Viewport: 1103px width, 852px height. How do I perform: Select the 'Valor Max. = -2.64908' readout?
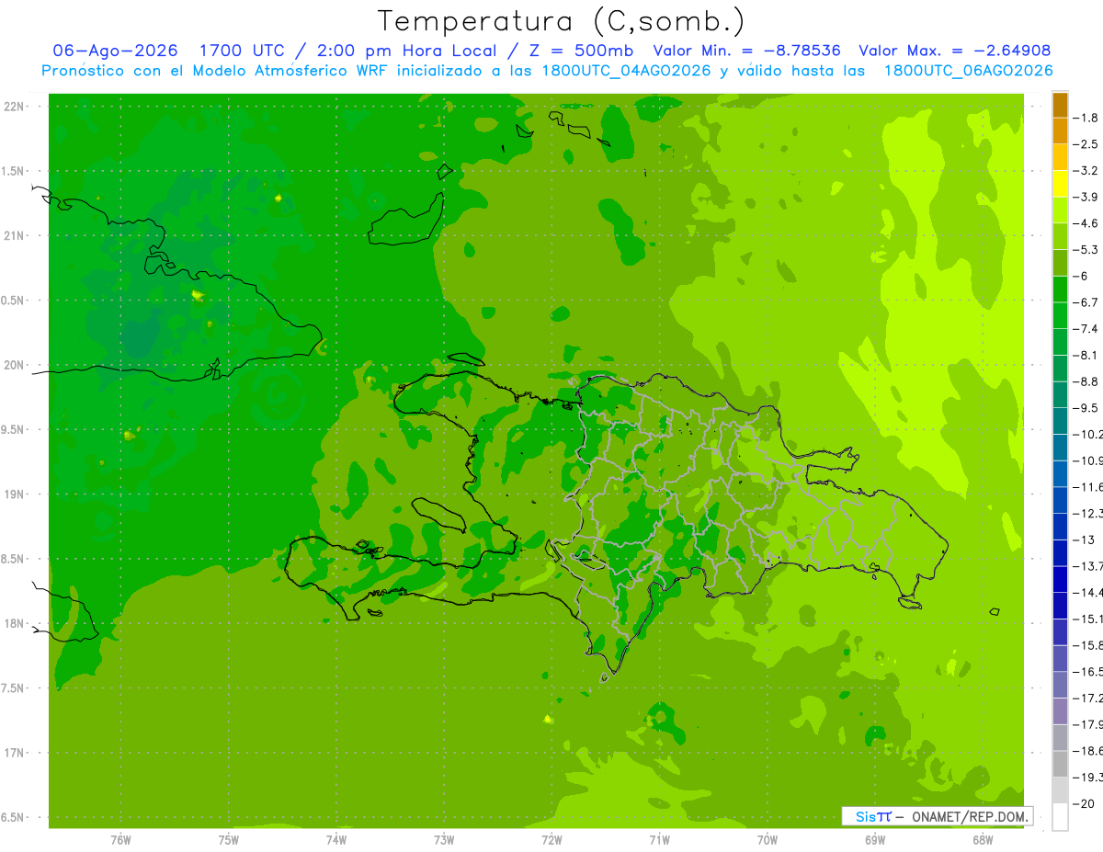[954, 51]
